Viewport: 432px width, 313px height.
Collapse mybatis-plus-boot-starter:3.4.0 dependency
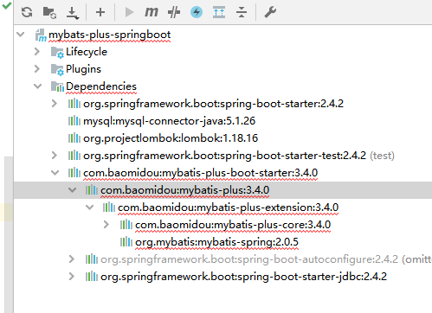click(55, 173)
